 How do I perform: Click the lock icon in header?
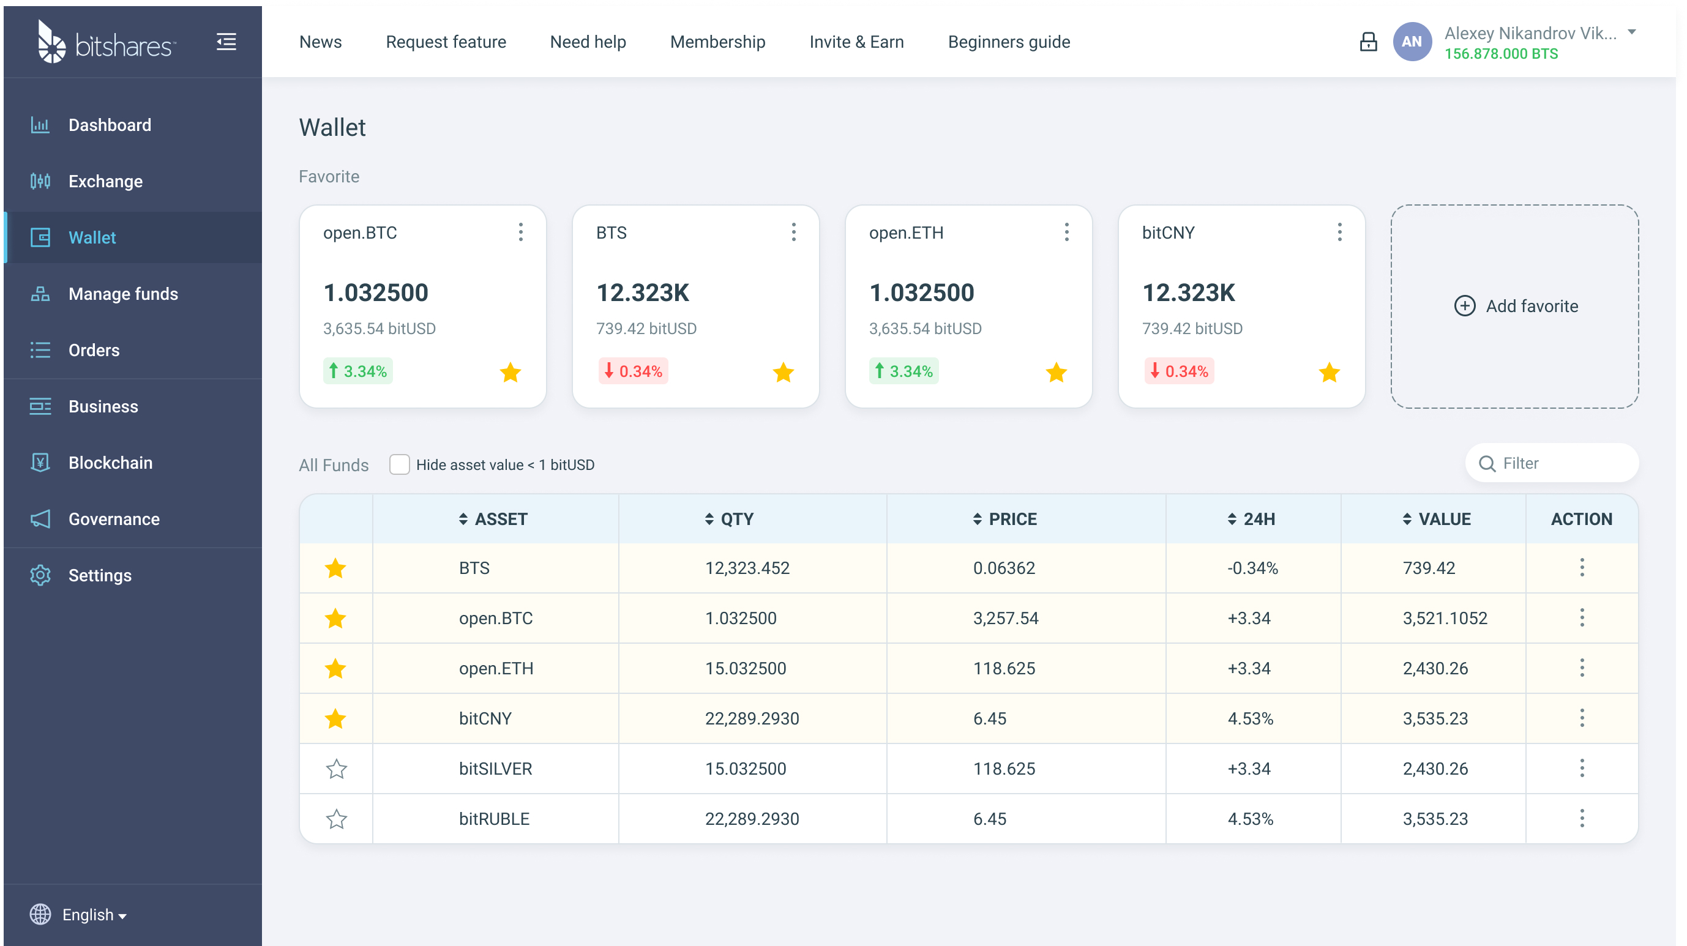[x=1368, y=42]
